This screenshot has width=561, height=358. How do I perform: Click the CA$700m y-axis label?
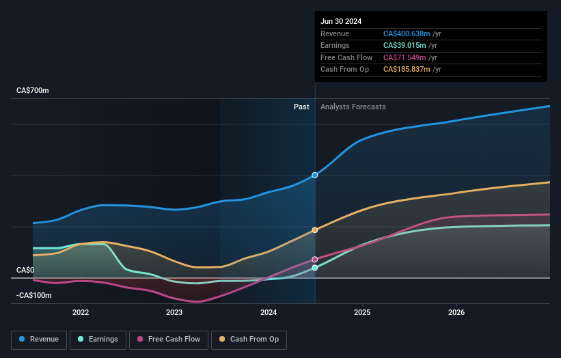point(33,90)
